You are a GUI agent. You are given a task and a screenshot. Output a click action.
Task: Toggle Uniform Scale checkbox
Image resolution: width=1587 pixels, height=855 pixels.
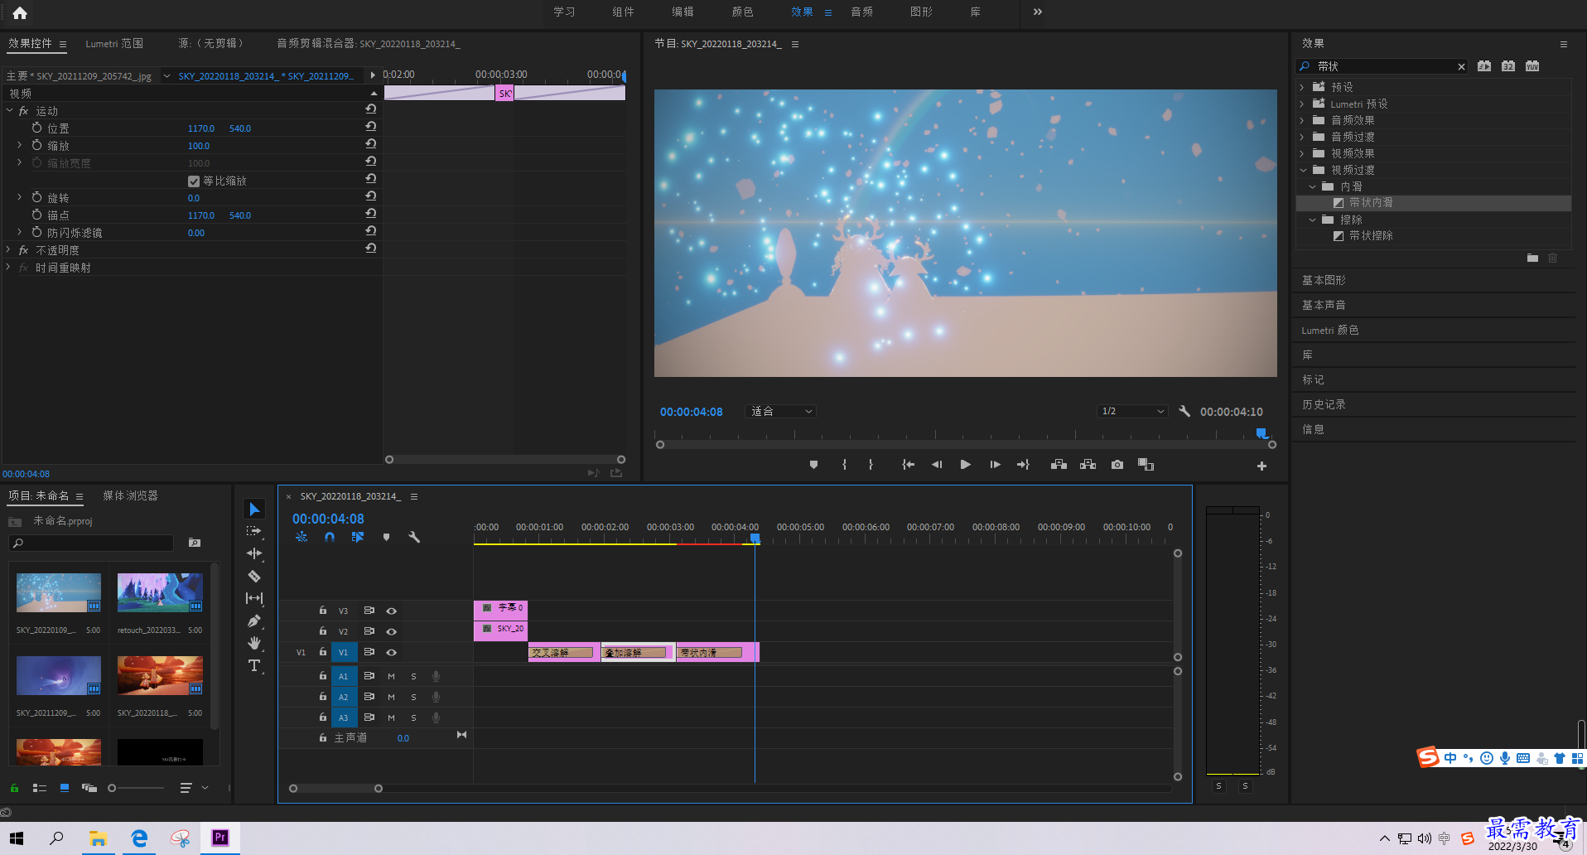[x=194, y=181]
